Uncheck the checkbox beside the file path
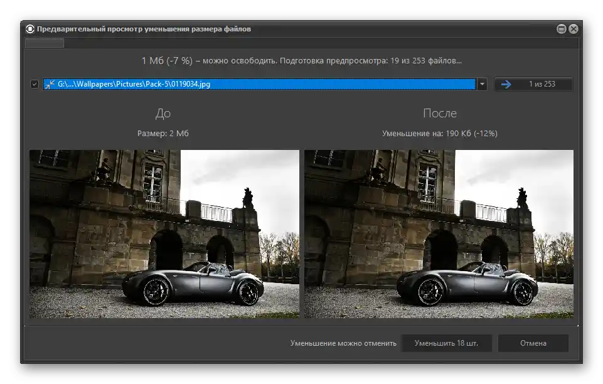The width and height of the screenshot is (603, 384). [35, 84]
